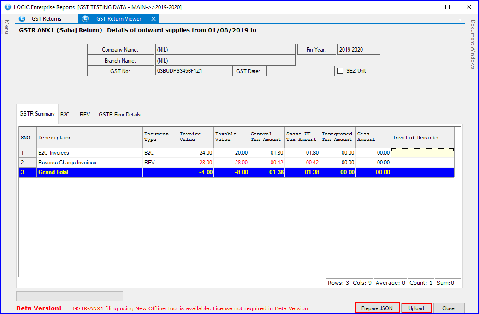The width and height of the screenshot is (479, 314).
Task: Click row number 1 header cell
Action: tap(28, 153)
